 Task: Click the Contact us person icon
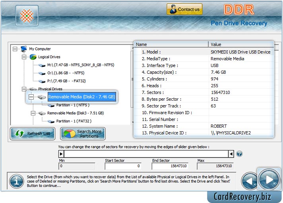click(x=173, y=9)
